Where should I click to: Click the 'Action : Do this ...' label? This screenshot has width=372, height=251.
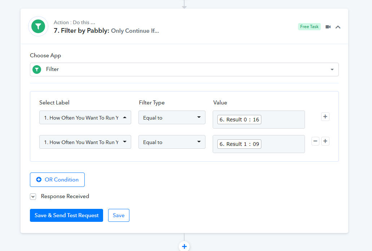click(x=74, y=22)
